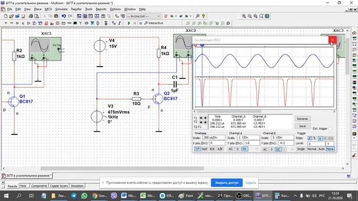Click the Timebase X pos. field

217,143
